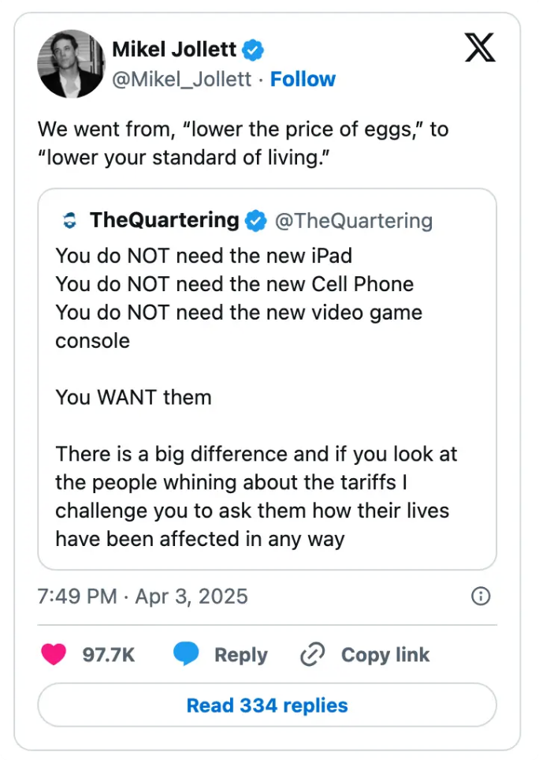Image resolution: width=539 pixels, height=767 pixels.
Task: Open Mikel Jollett's display name
Action: (x=175, y=49)
